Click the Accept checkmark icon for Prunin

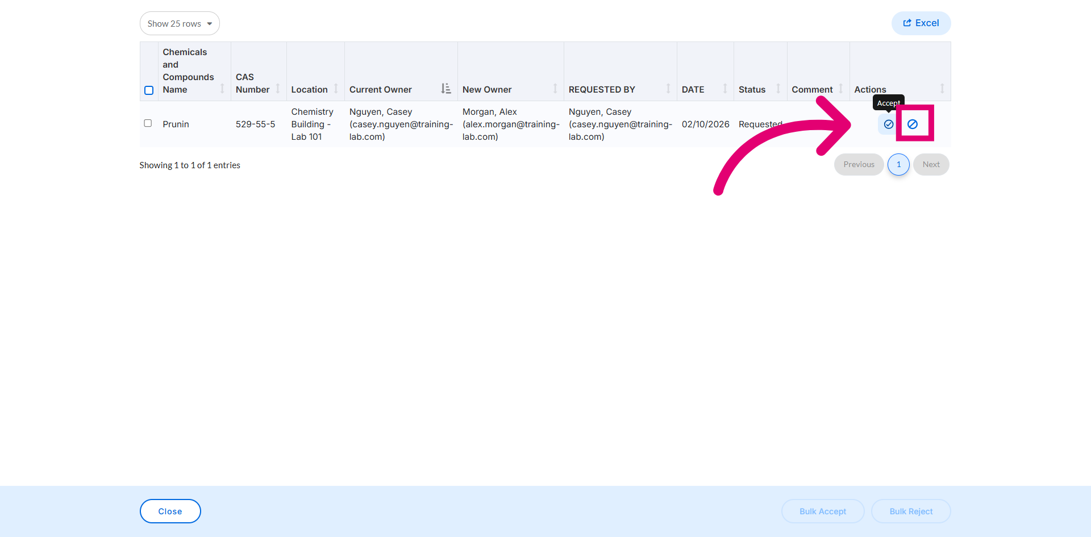(x=889, y=124)
